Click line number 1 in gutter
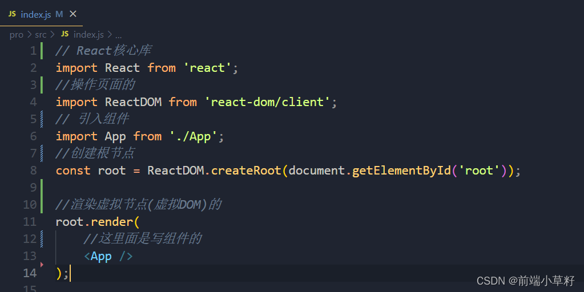584x292 pixels. (x=33, y=51)
